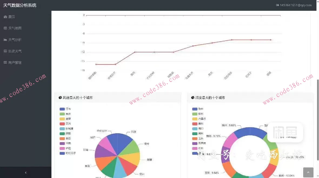
Task: Click the page vertical scrollbar
Action: coord(318,120)
